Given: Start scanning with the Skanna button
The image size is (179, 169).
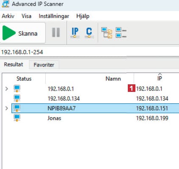Looking at the screenshot, I should pyautogui.click(x=23, y=33).
